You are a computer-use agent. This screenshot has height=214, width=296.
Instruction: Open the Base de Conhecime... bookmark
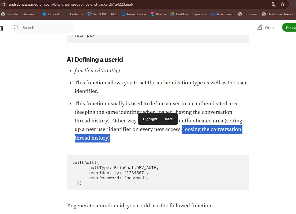(x=19, y=14)
